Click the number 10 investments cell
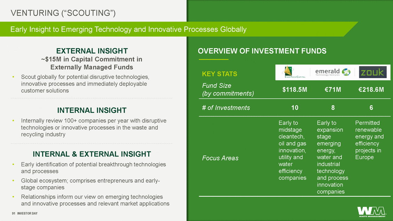 click(x=295, y=108)
